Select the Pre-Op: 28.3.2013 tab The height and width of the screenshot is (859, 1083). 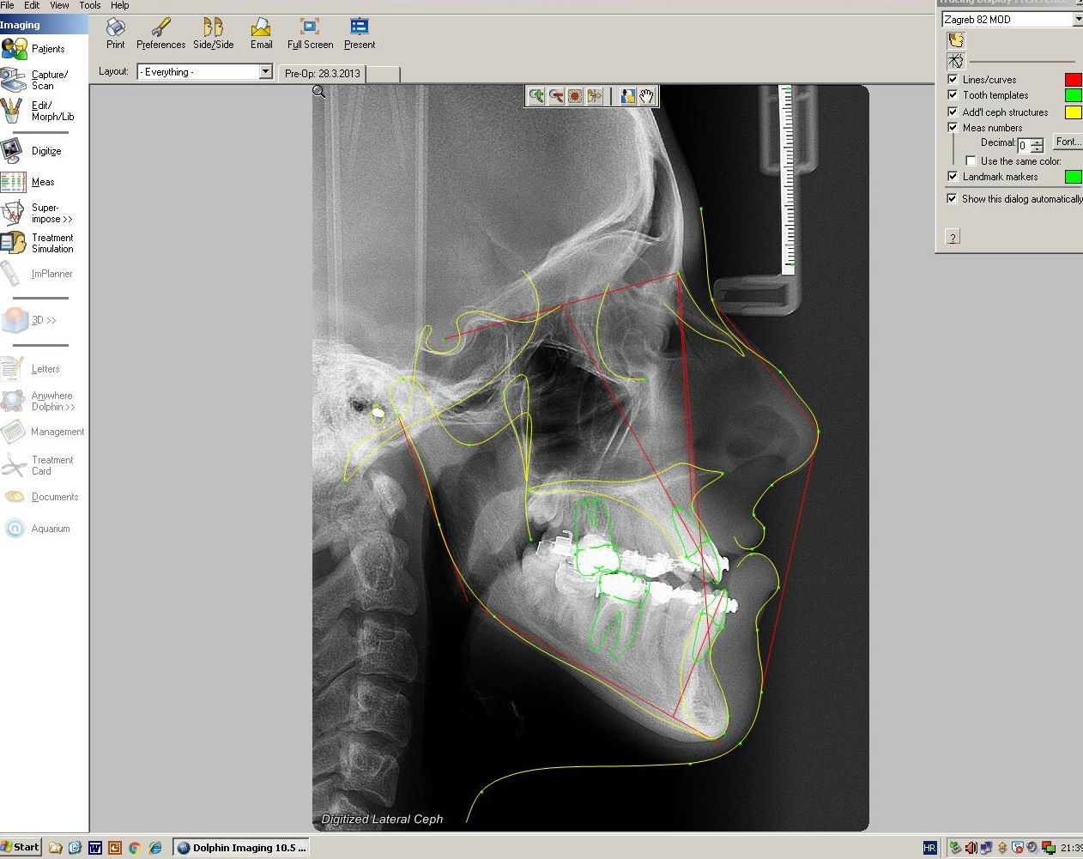pos(323,74)
